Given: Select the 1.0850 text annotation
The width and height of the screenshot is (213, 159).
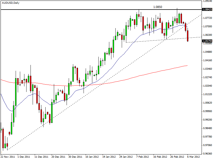Looking at the screenshot, I should (158, 7).
